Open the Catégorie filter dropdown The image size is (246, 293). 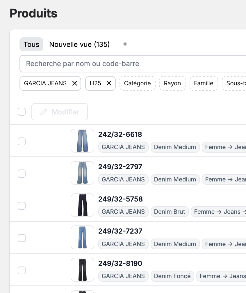point(138,83)
